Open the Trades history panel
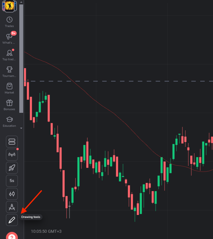Screen dimensions: 213x239 coord(10,22)
